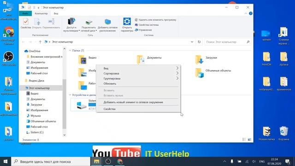Click ENG language indicator

click(x=262, y=161)
